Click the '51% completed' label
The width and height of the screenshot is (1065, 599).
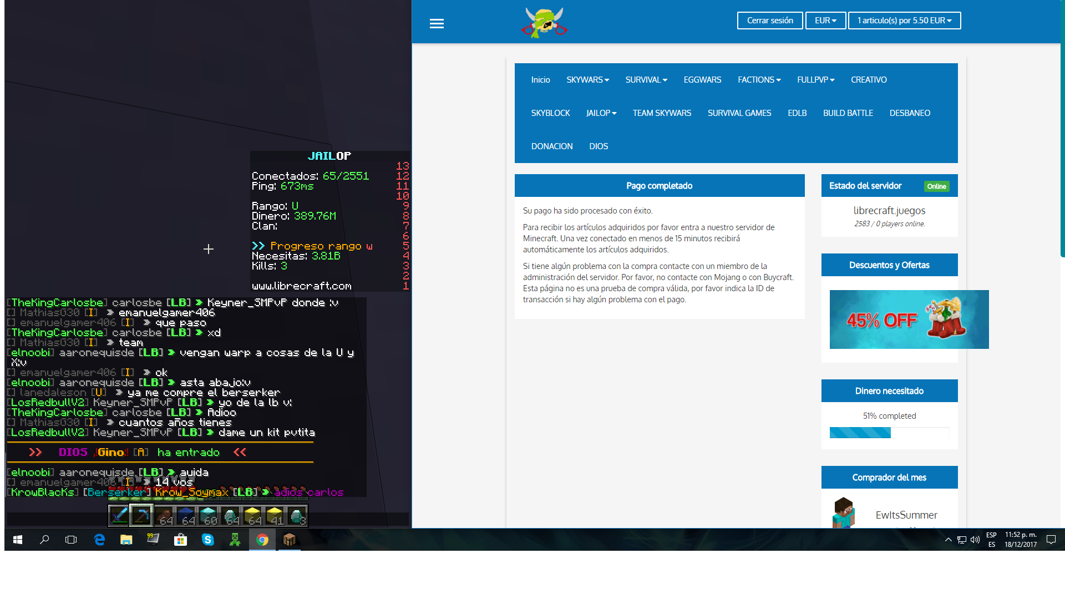pyautogui.click(x=889, y=416)
